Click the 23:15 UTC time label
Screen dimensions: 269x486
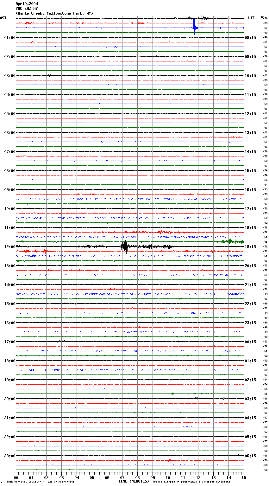(250, 323)
